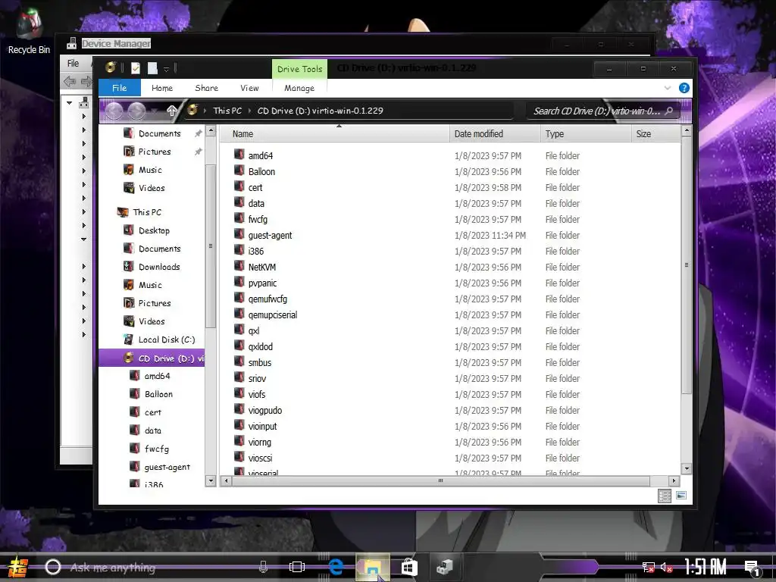The width and height of the screenshot is (776, 582).
Task: Switch to the Home ribbon tab
Action: tap(162, 88)
